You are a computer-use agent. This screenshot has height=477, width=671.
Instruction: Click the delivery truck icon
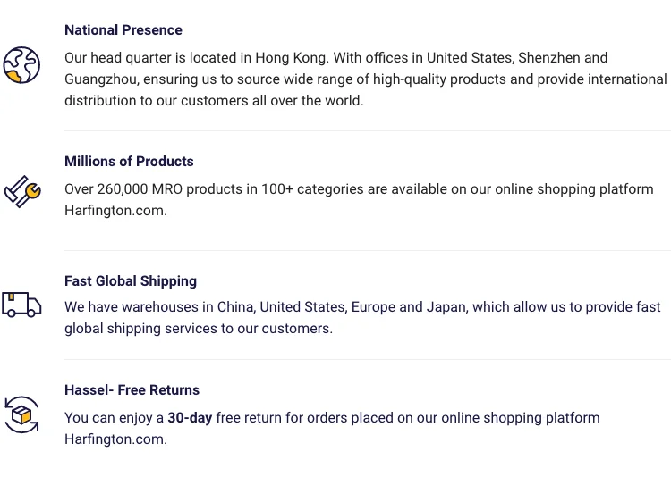click(21, 305)
